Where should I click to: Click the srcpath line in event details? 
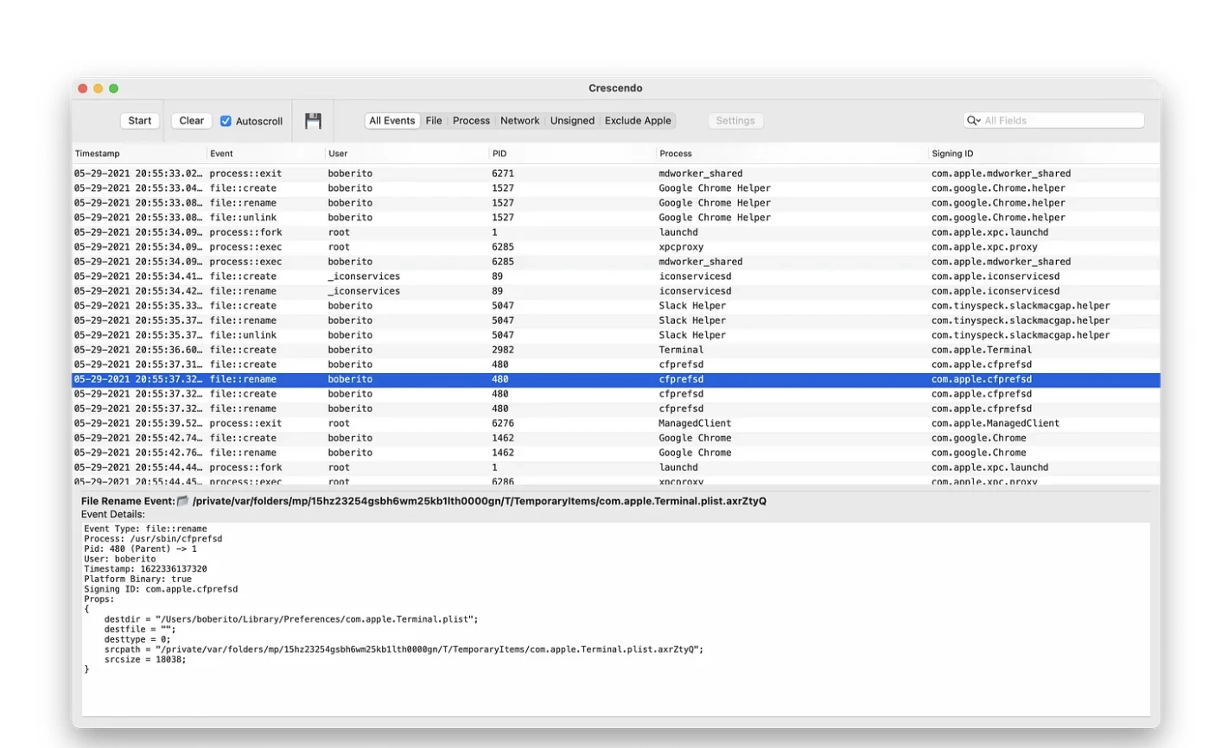(404, 650)
